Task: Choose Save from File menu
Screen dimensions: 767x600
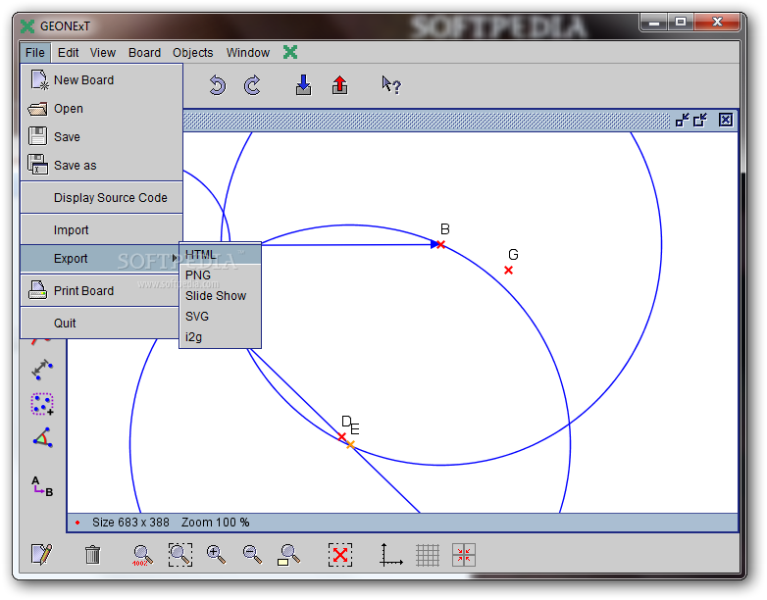Action: 102,137
